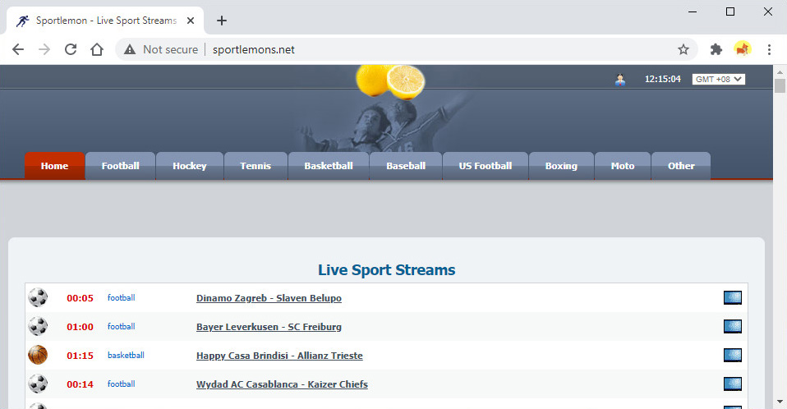The width and height of the screenshot is (787, 409).
Task: Click the soccer ball icon for Dinamo Zagreb
Action: coord(38,297)
